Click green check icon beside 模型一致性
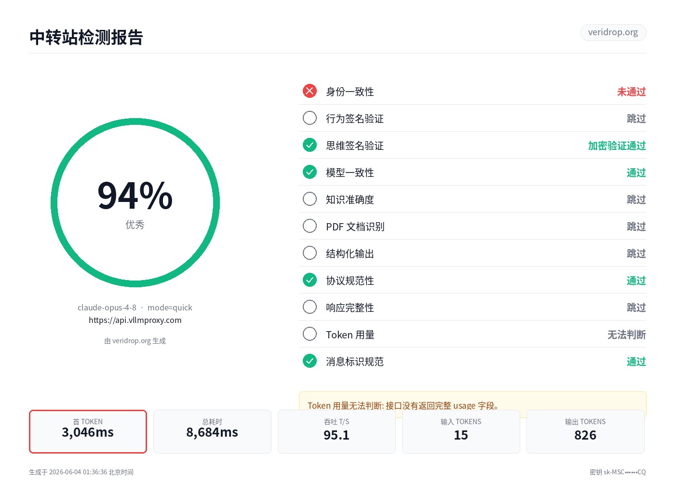The width and height of the screenshot is (675, 482). coord(310,172)
